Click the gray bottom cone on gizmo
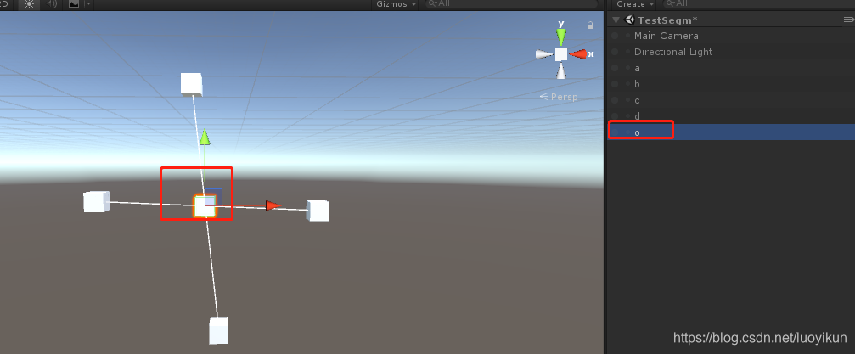 561,71
